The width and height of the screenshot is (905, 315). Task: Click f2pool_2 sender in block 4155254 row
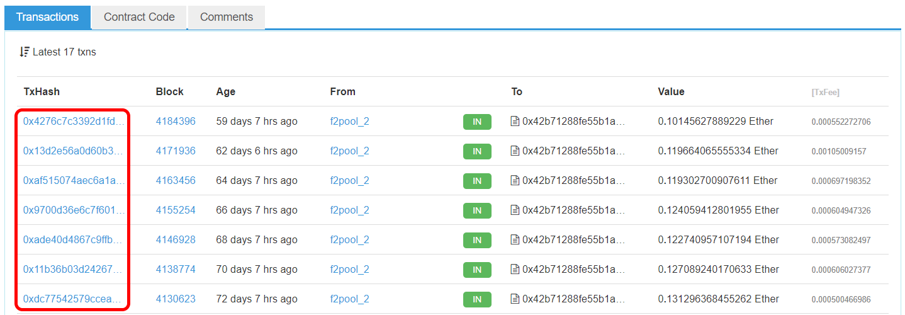(349, 210)
